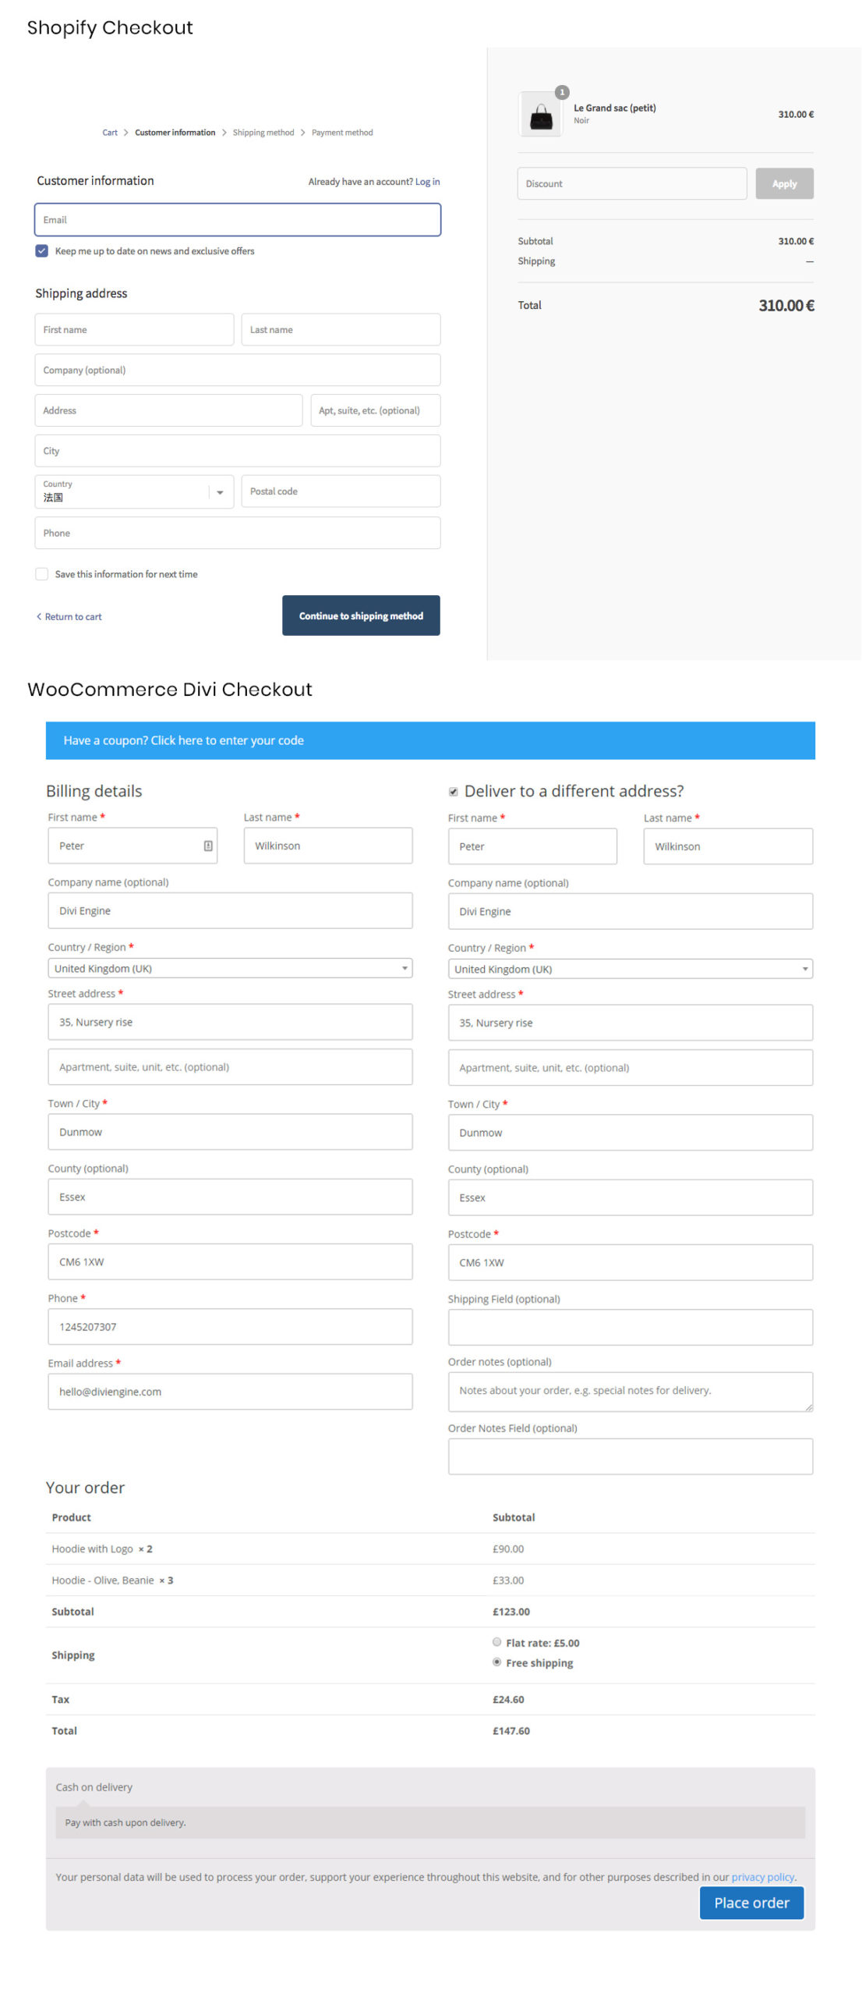The height and width of the screenshot is (1997, 862).
Task: Apply the discount code
Action: point(784,183)
